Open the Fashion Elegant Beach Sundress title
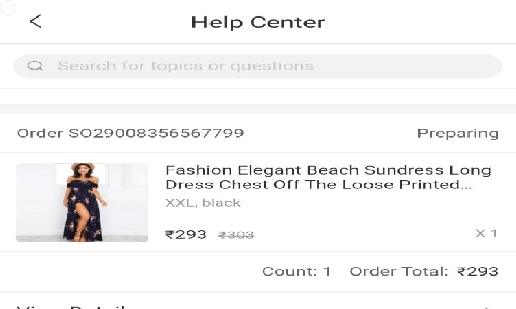This screenshot has width=516, height=309. [x=328, y=177]
